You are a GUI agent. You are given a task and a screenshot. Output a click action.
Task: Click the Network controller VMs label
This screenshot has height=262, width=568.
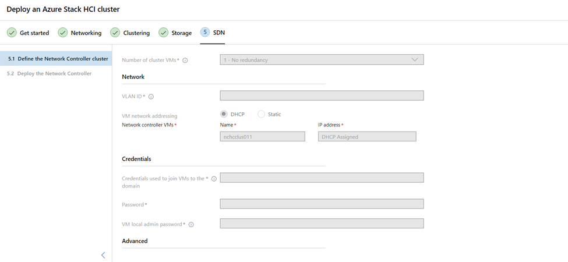[148, 125]
